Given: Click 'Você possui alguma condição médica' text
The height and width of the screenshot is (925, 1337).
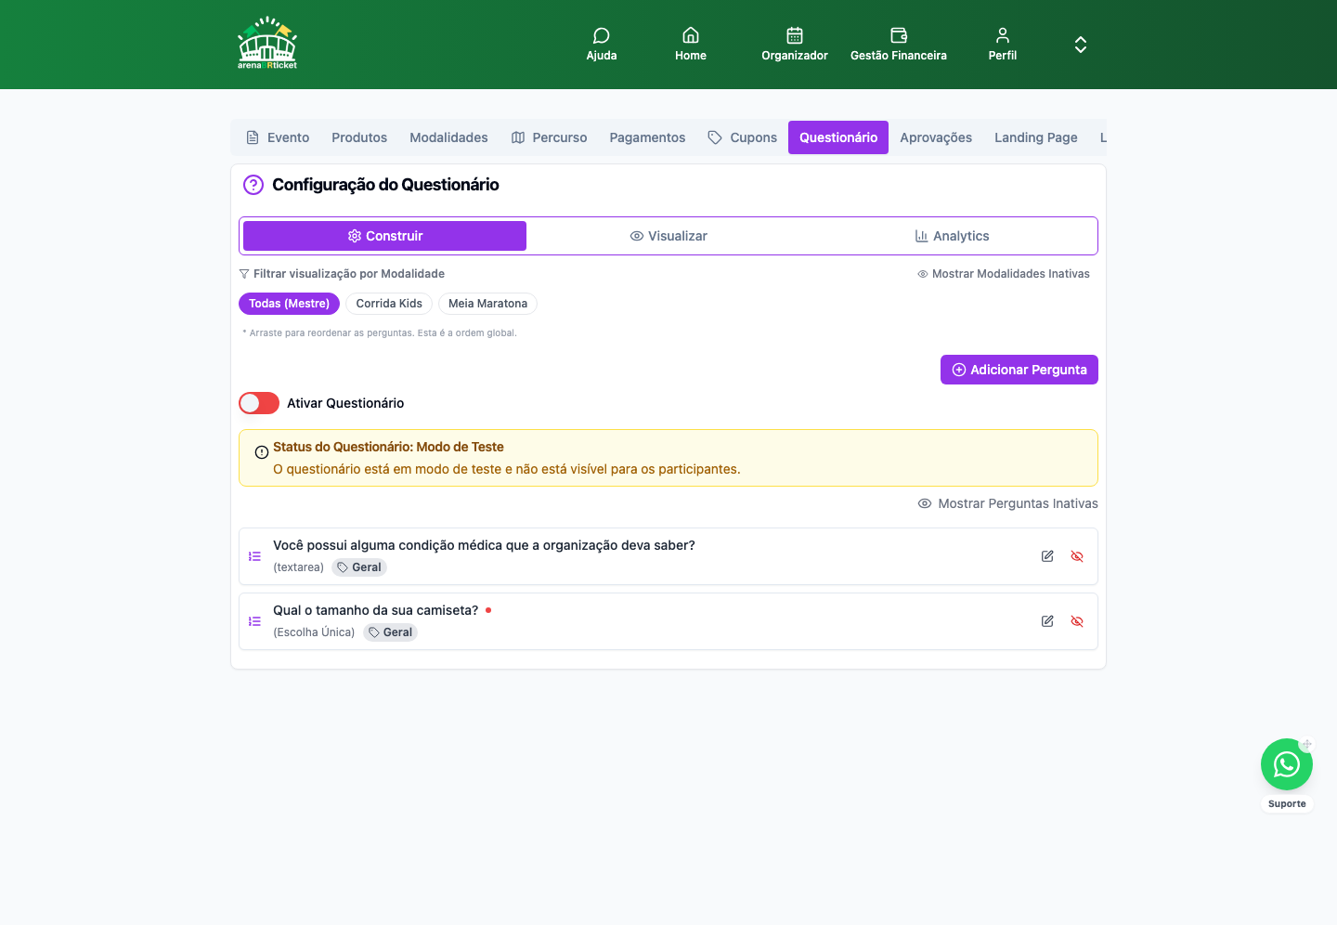Looking at the screenshot, I should [x=484, y=545].
